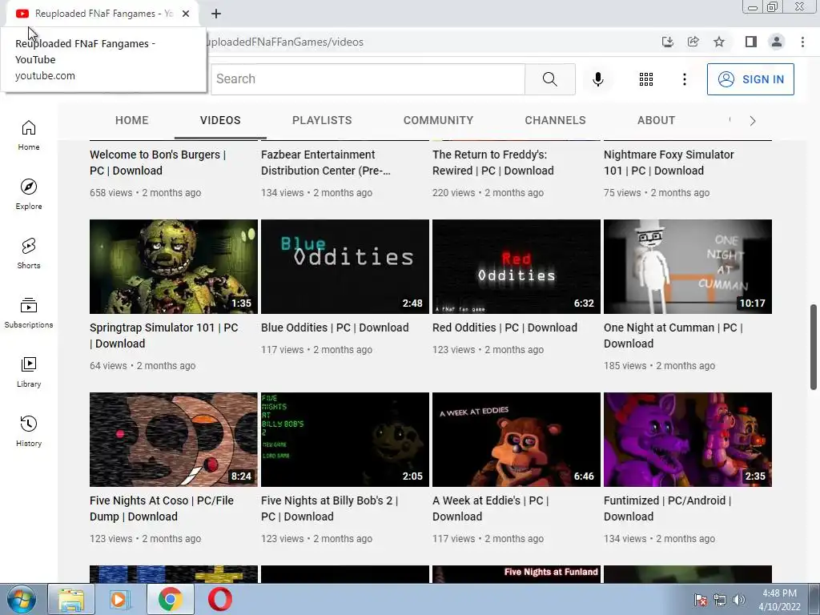Open History in the sidebar
This screenshot has height=615, width=820.
(x=29, y=430)
